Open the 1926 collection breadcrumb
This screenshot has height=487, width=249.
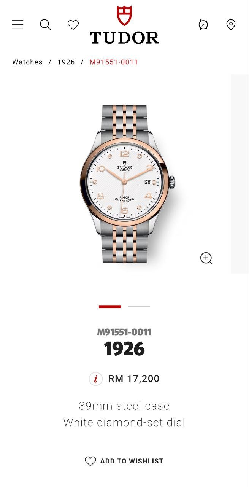[x=66, y=62]
